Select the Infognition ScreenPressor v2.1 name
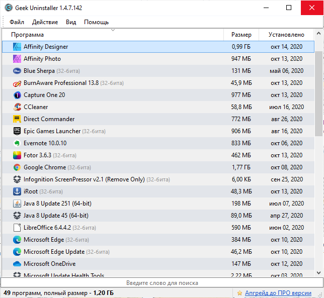This screenshot has width=324, height=298. tap(84, 179)
